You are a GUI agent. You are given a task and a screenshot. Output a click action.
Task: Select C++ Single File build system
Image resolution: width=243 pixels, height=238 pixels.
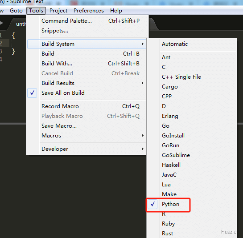click(181, 77)
